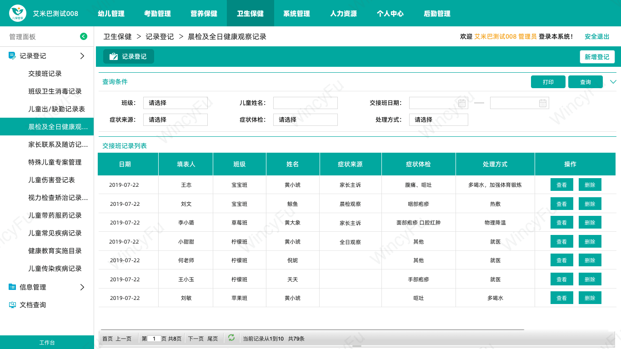This screenshot has height=349, width=621.
Task: Click the 小甜甜 cell in the table
Action: [x=186, y=242]
